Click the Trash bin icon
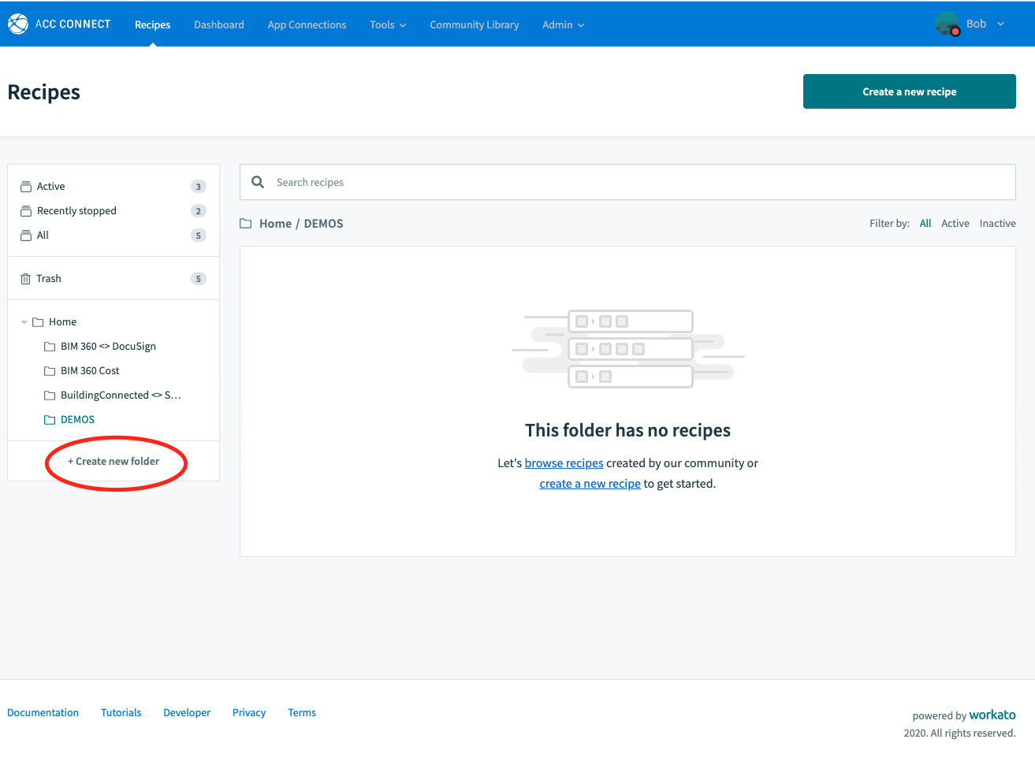Viewport: 1035px width, 765px height. (x=26, y=279)
